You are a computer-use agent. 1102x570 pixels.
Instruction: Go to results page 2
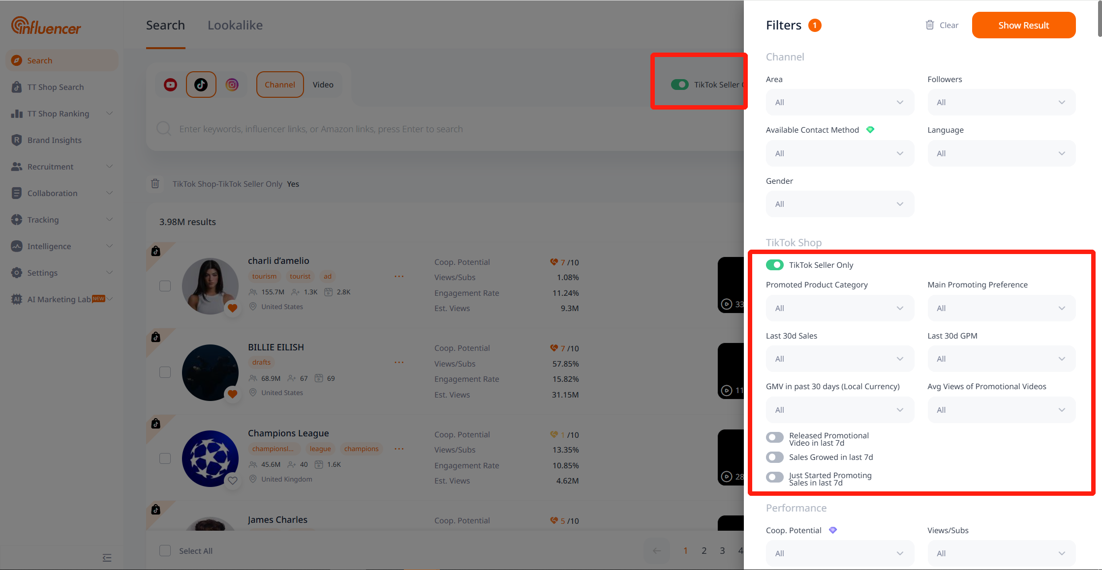click(704, 550)
